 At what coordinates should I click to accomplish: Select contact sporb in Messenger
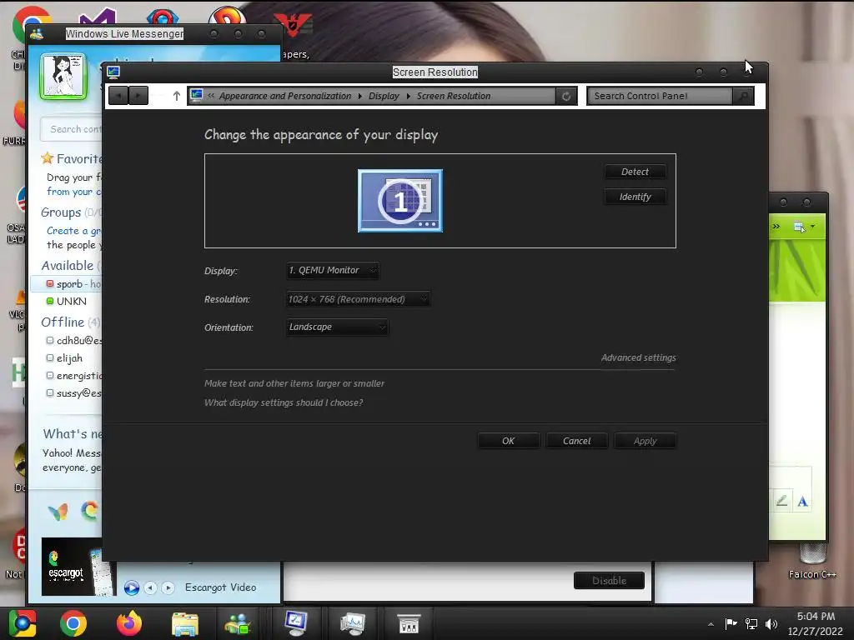(x=66, y=283)
